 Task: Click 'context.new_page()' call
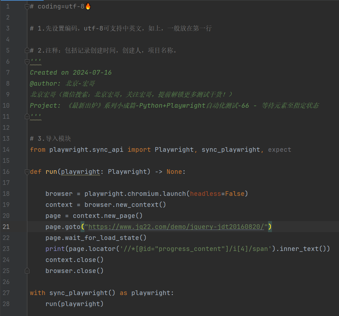click(x=108, y=215)
